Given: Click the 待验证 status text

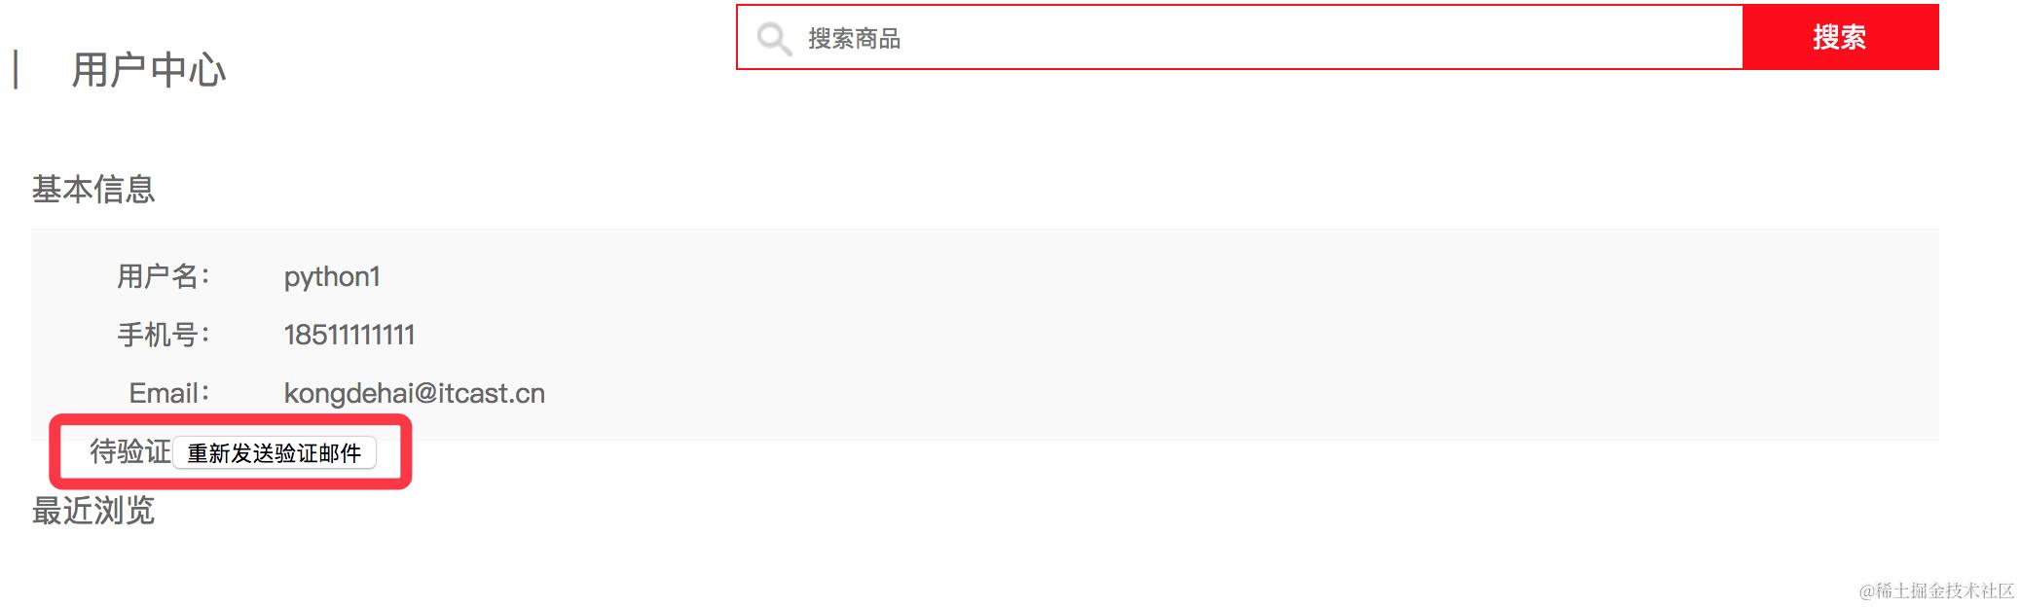Looking at the screenshot, I should coord(130,451).
